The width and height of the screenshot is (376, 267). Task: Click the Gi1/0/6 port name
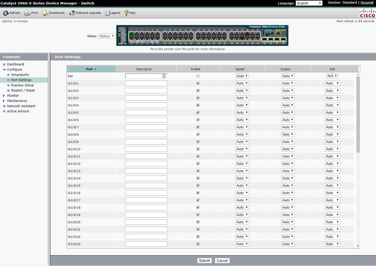click(73, 120)
